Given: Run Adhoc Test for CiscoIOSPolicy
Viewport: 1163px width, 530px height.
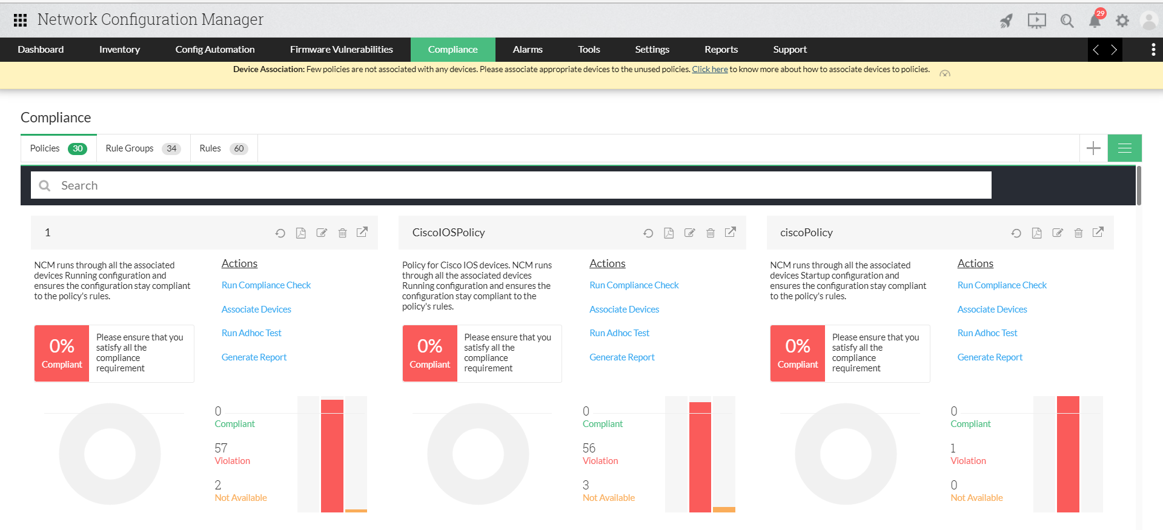Looking at the screenshot, I should tap(619, 333).
